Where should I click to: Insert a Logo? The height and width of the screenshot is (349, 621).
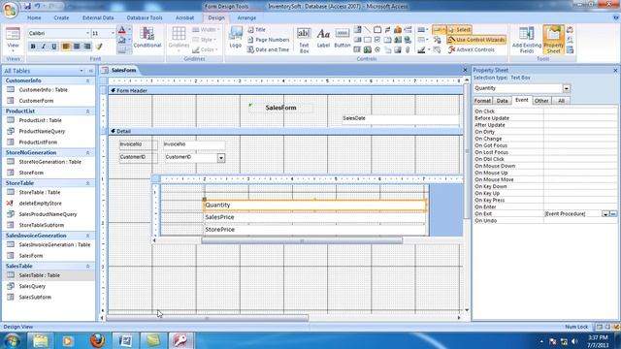click(235, 38)
